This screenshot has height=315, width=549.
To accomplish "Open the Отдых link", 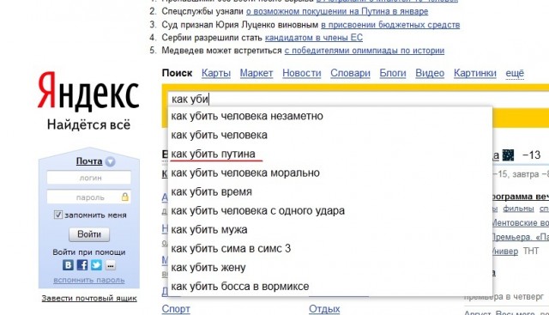I will (x=324, y=309).
